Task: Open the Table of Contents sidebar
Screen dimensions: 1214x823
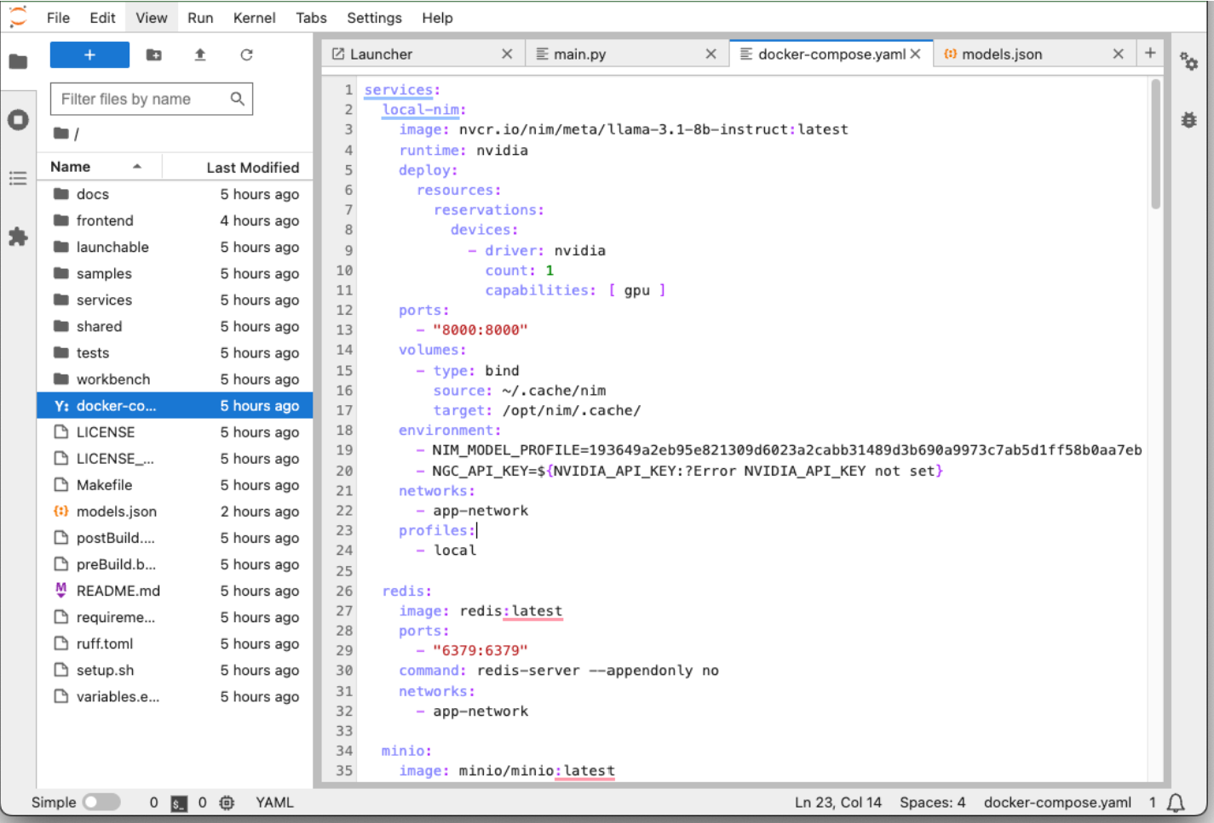Action: [18, 178]
